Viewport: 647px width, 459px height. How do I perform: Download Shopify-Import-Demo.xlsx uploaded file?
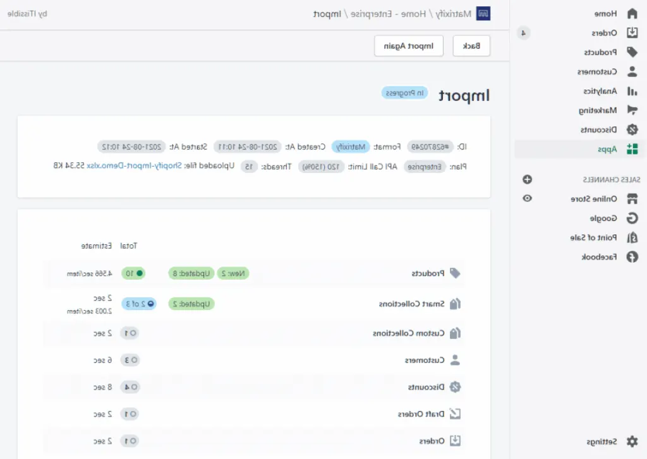click(x=134, y=166)
